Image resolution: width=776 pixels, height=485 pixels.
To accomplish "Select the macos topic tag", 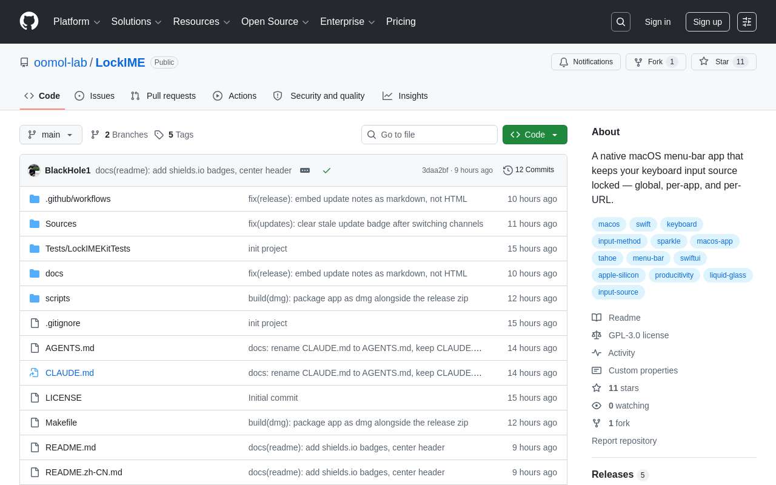I will point(609,224).
